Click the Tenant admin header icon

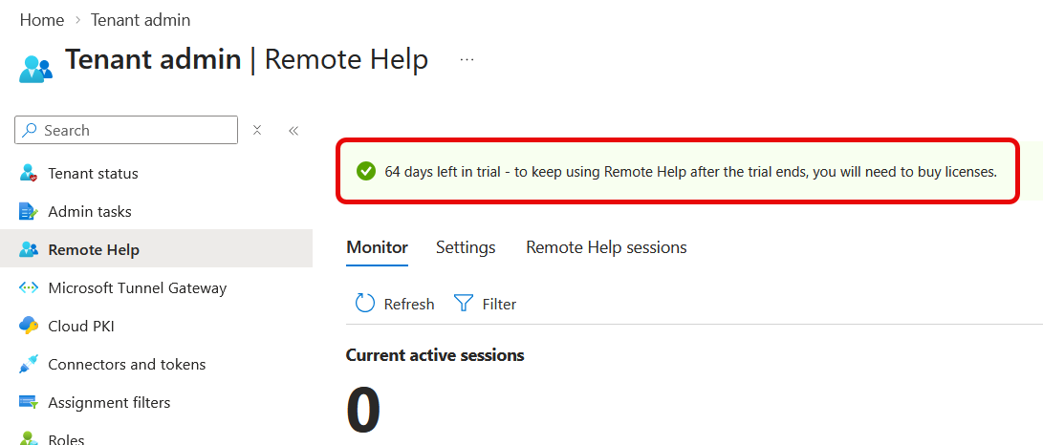35,69
